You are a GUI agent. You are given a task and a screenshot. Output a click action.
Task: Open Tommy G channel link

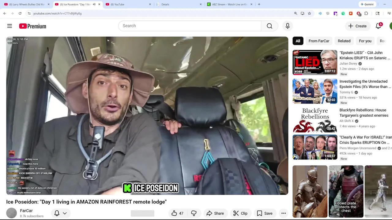tap(346, 92)
